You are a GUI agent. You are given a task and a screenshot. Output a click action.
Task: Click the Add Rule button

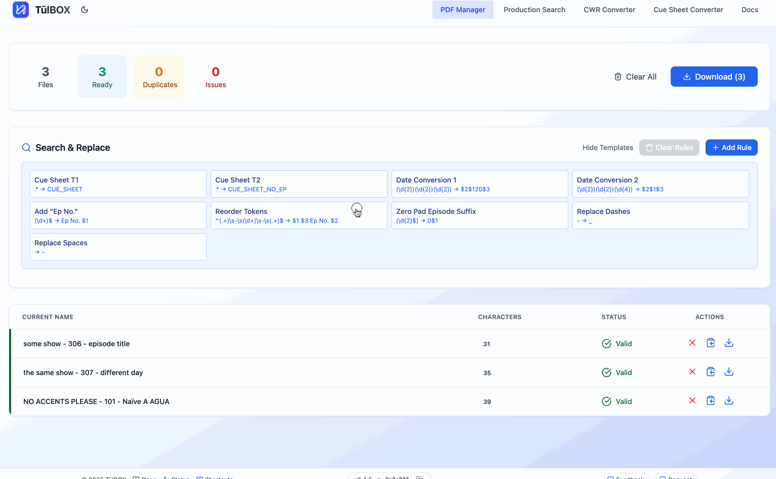pyautogui.click(x=731, y=148)
